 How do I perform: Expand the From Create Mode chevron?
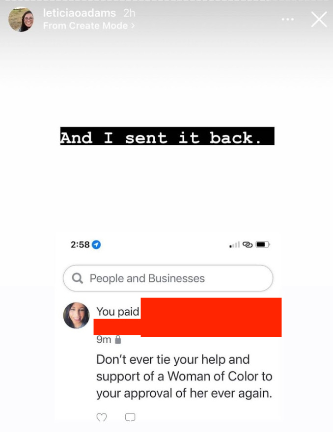(133, 26)
